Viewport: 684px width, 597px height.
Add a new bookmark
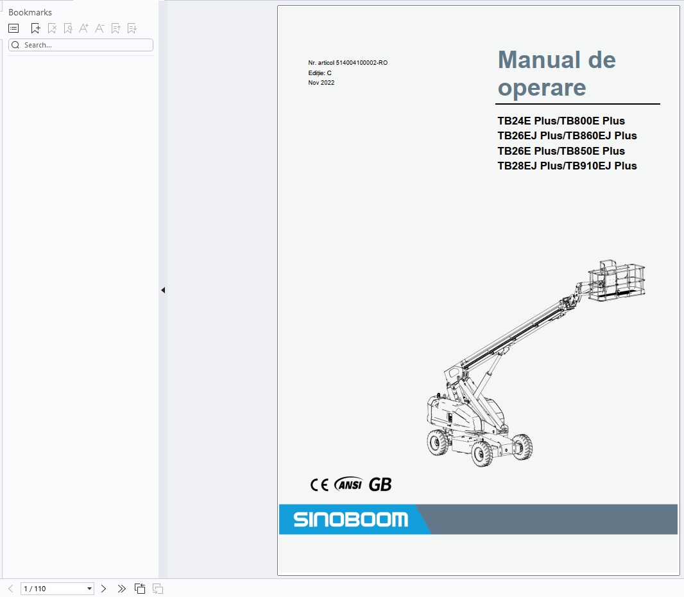point(35,28)
